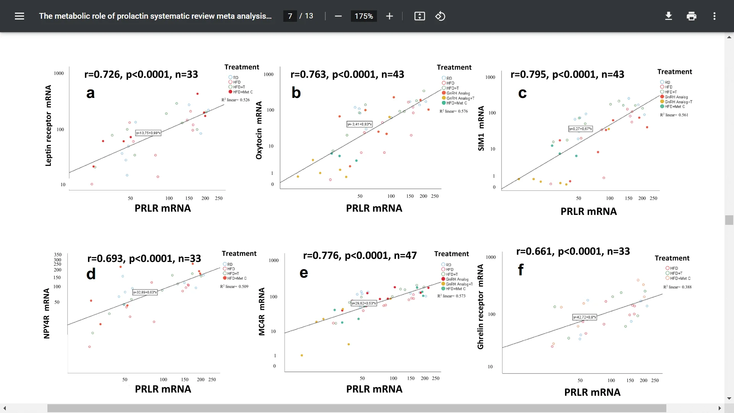Click the 'r=0.693, p<0.0001, n=33' text
This screenshot has width=734, height=413.
[x=144, y=259]
